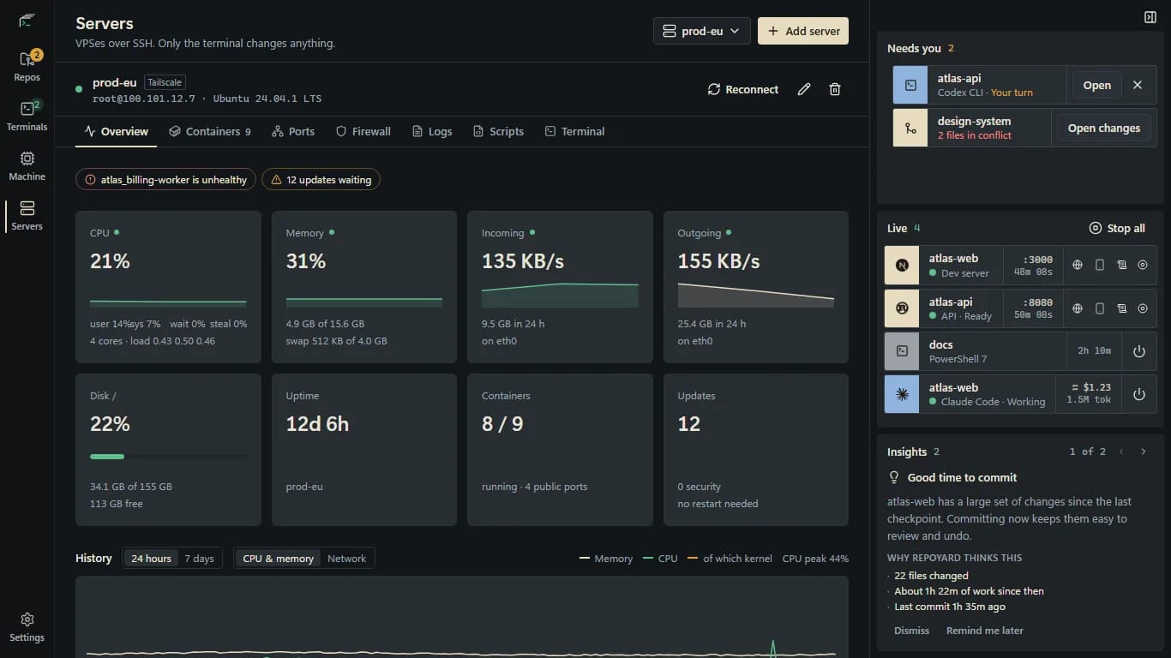Power off the atlas-web Claude Code session
Image resolution: width=1171 pixels, height=658 pixels.
pos(1139,394)
